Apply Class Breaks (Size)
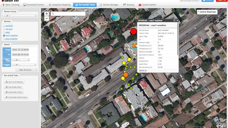 tap(13, 87)
